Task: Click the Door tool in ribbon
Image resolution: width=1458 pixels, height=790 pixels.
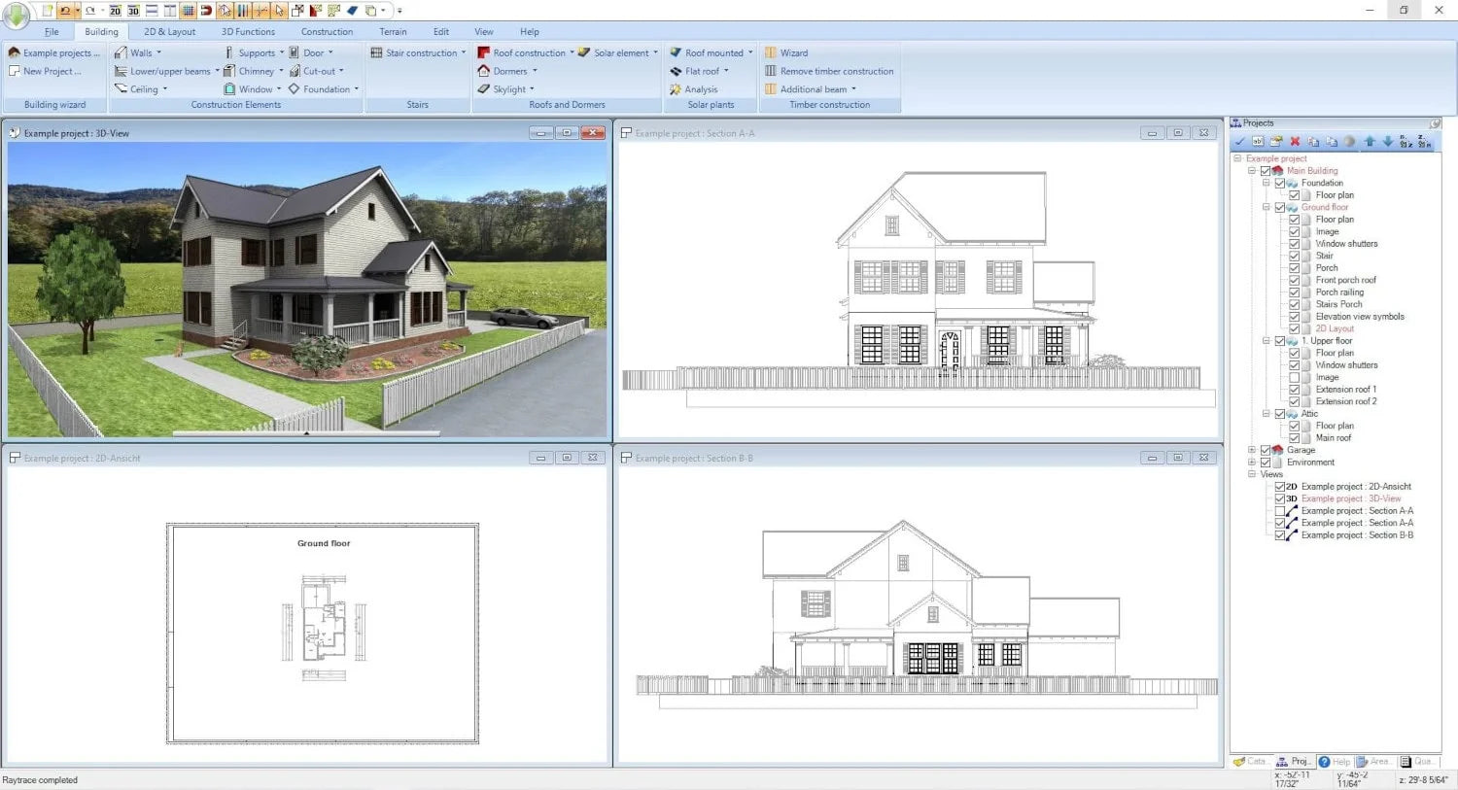Action: (307, 52)
